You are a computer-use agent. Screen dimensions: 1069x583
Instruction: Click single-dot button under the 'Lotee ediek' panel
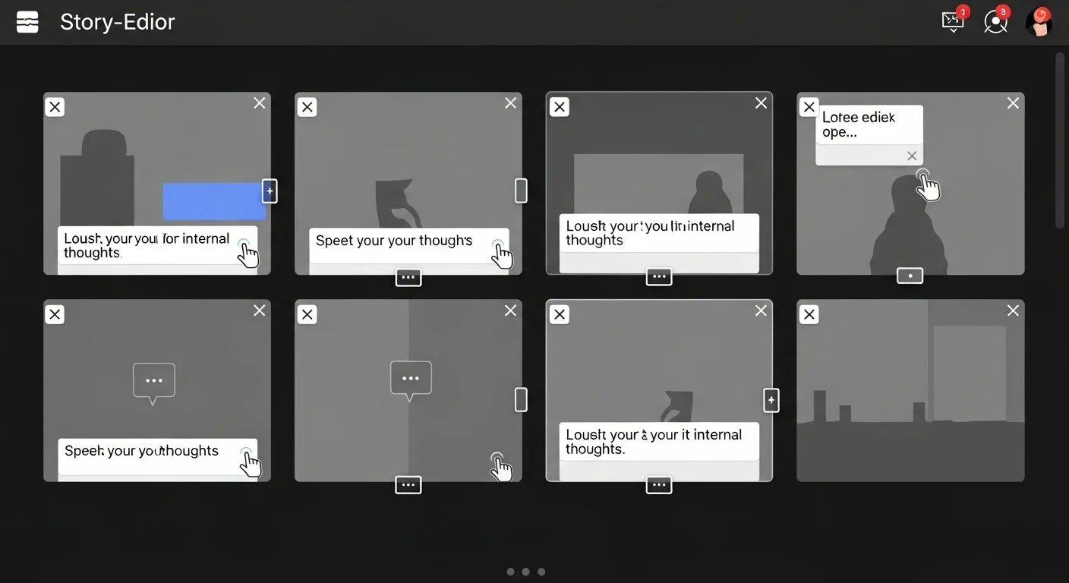(910, 276)
